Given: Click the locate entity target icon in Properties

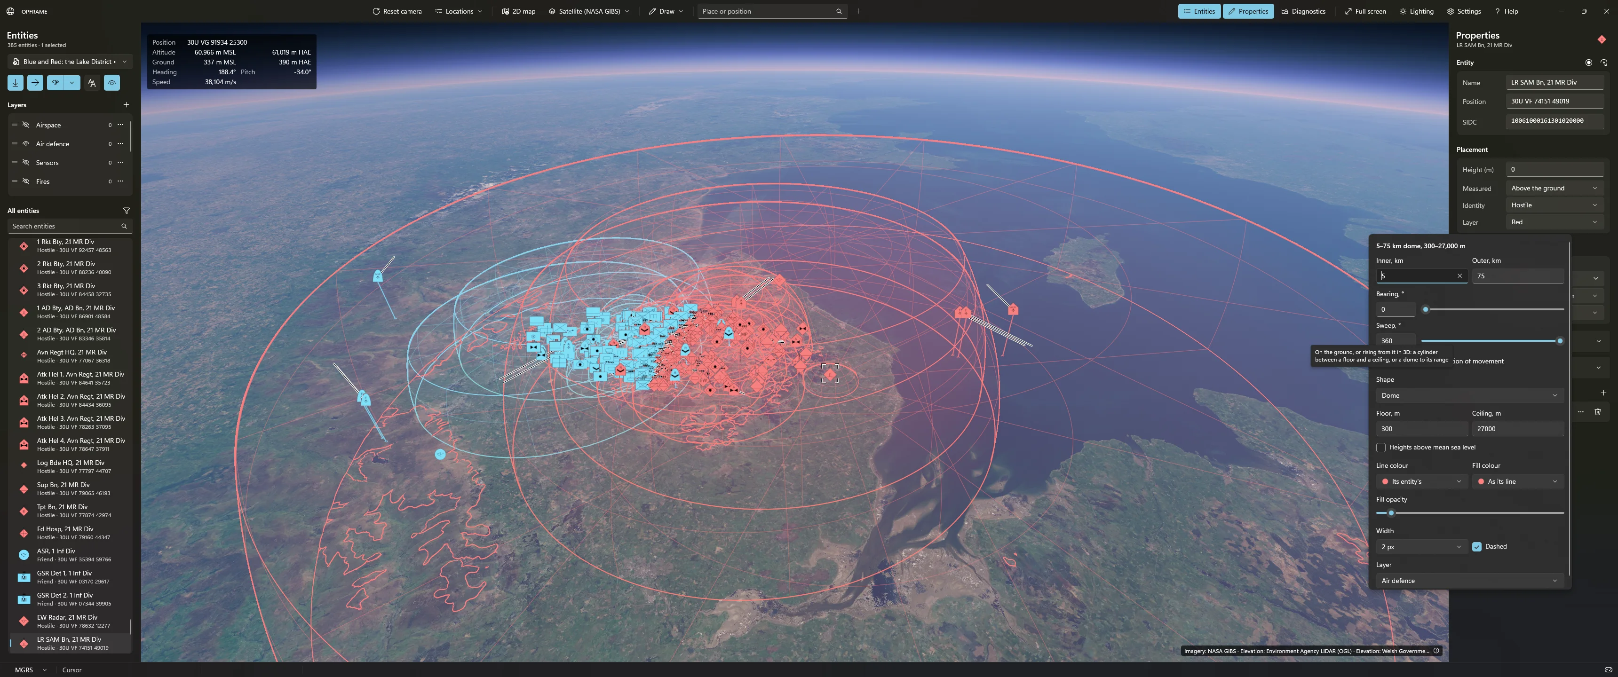Looking at the screenshot, I should [1588, 63].
